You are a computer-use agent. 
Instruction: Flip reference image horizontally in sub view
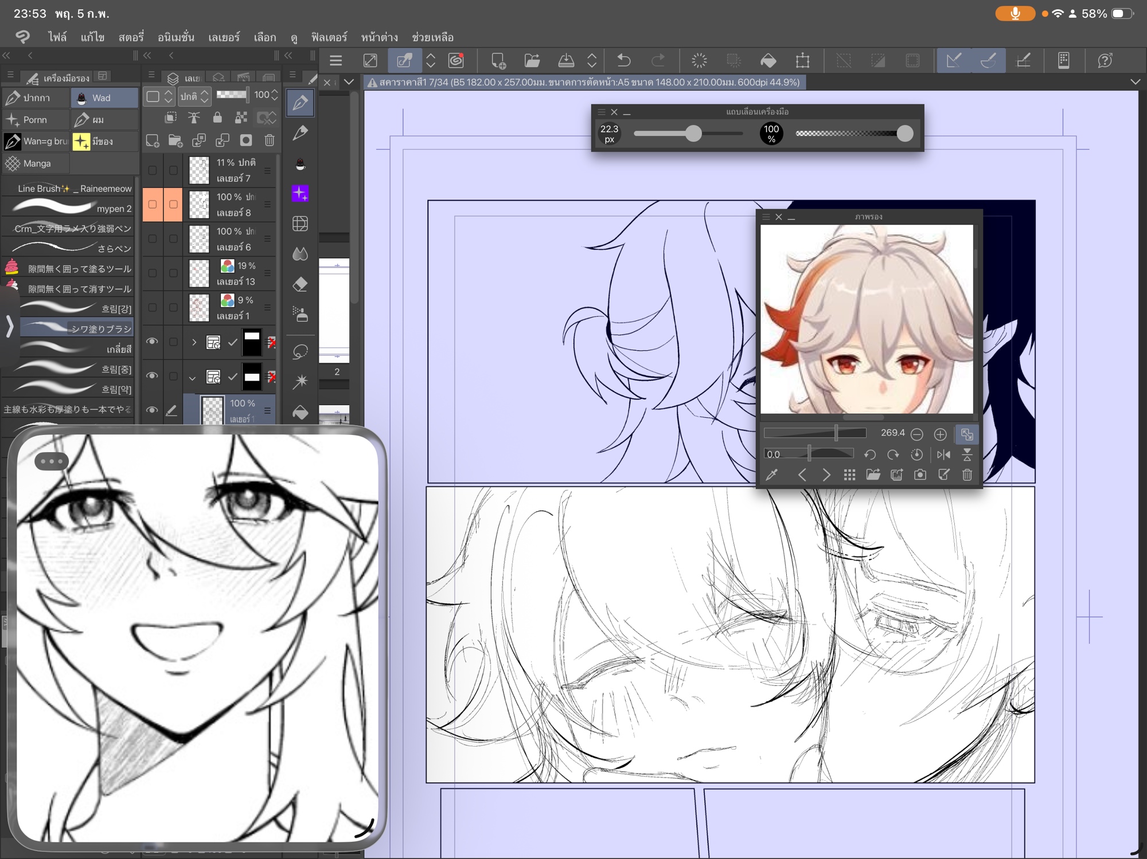[x=943, y=454]
